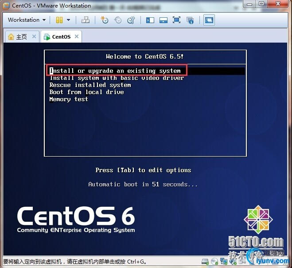The height and width of the screenshot is (268, 292).
Task: Revert to snapshot toolbar icon
Action: pyautogui.click(x=118, y=20)
